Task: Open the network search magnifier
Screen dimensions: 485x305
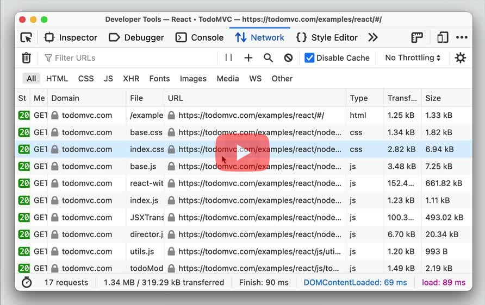Action: pos(268,58)
